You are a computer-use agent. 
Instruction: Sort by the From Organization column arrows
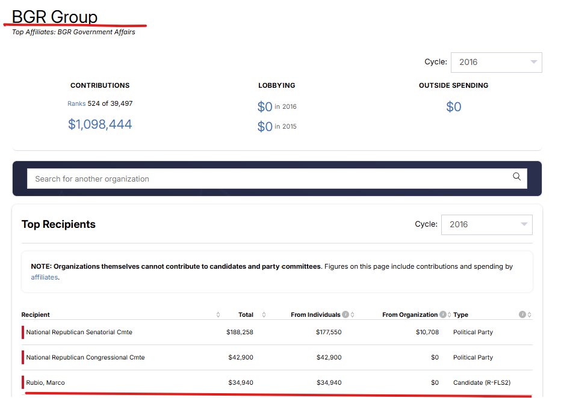(x=450, y=314)
